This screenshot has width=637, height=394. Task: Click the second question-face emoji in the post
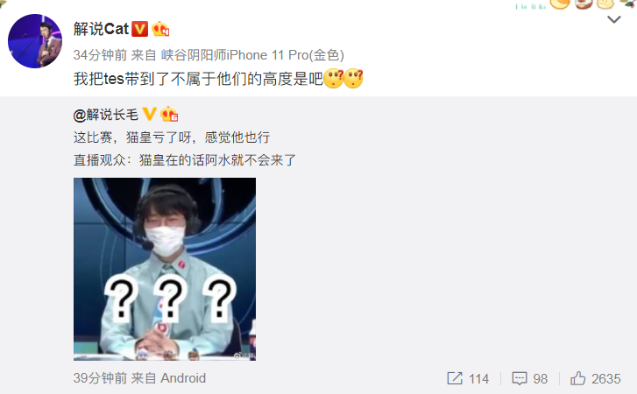pos(353,78)
